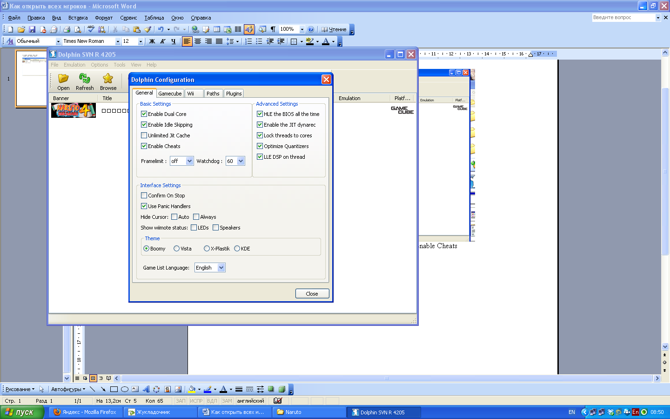Open the paragraph style dropdown in Word
This screenshot has height=419, width=670.
pos(58,41)
